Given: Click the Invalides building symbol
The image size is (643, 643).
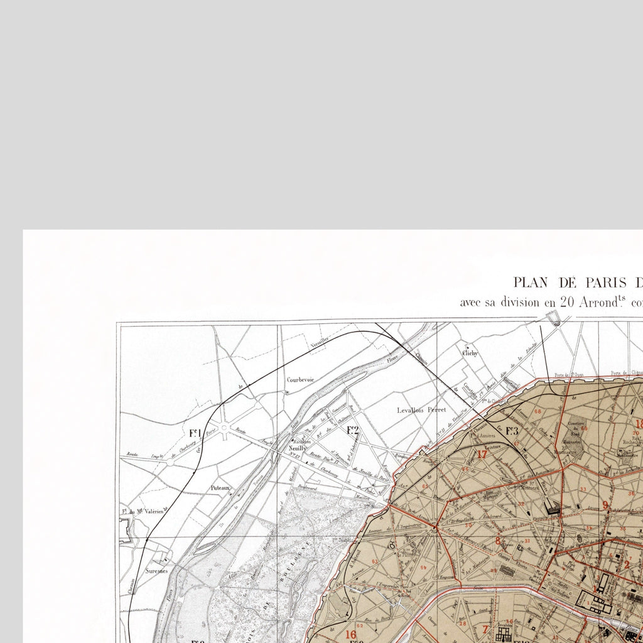Looking at the screenshot, I should click(x=503, y=634).
